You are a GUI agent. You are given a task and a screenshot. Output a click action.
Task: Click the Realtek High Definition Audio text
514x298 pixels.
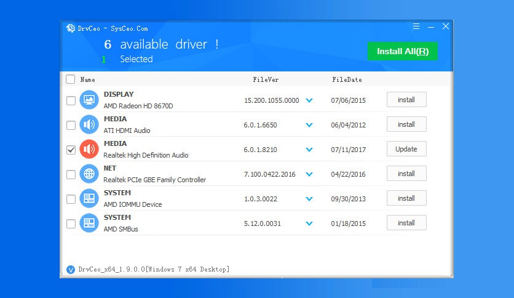click(x=146, y=155)
